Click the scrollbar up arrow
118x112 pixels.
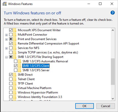click(113, 30)
